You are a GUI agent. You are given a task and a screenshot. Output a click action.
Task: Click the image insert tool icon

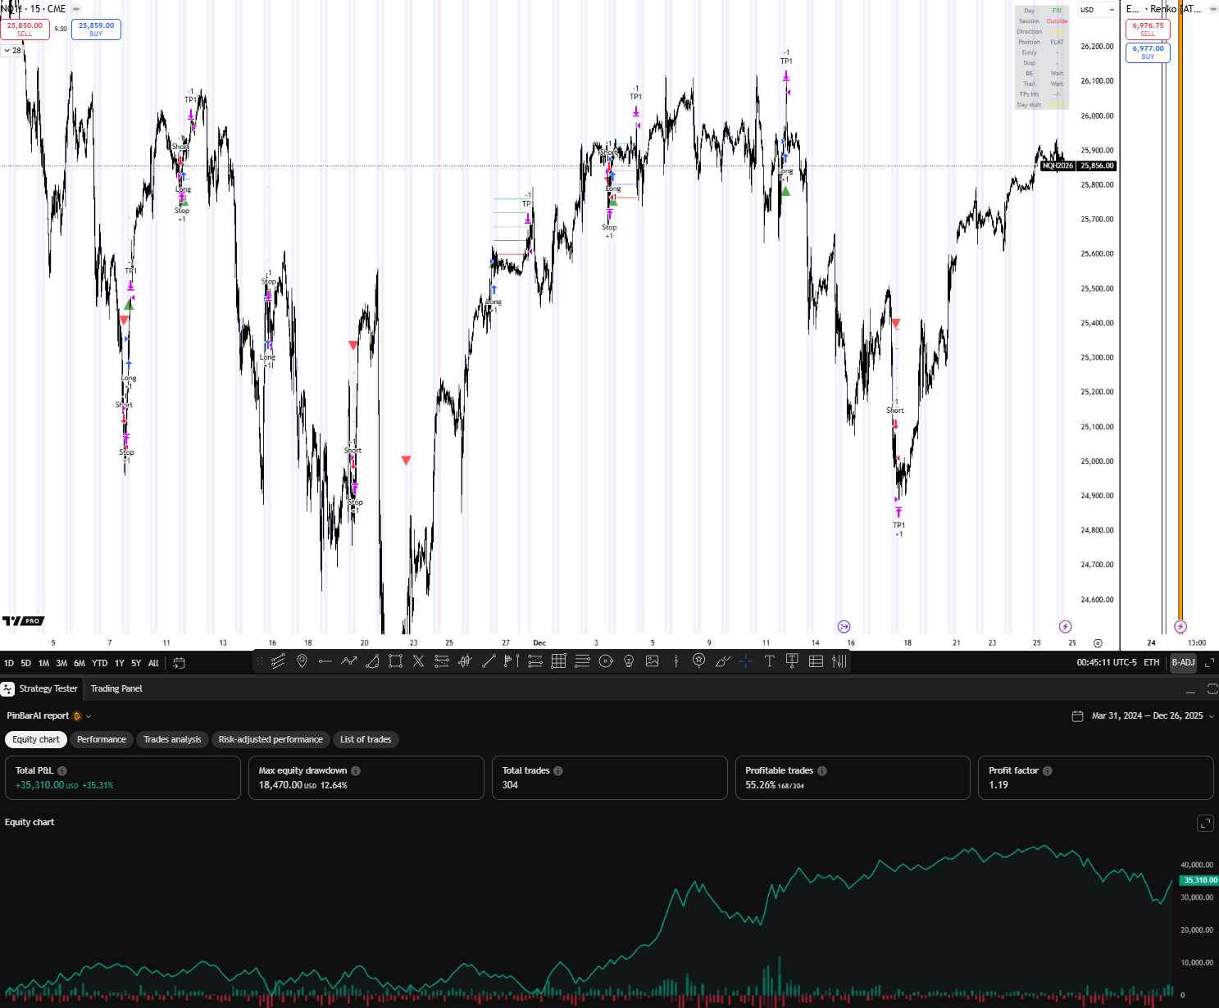click(653, 661)
